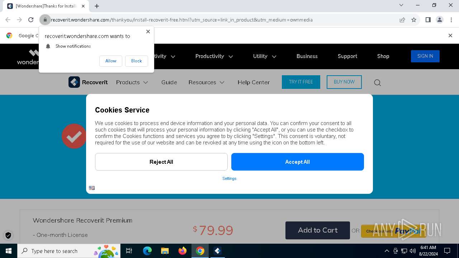Open the Business menu item
Viewport: 459px width, 258px height.
tap(307, 56)
